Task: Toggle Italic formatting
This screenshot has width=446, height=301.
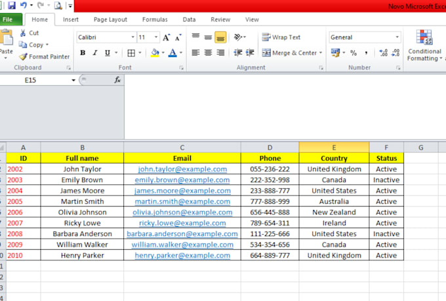Action: [95, 53]
